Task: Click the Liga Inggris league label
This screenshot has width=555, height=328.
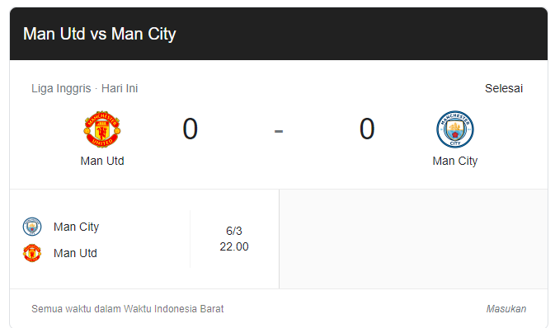Action: tap(61, 88)
